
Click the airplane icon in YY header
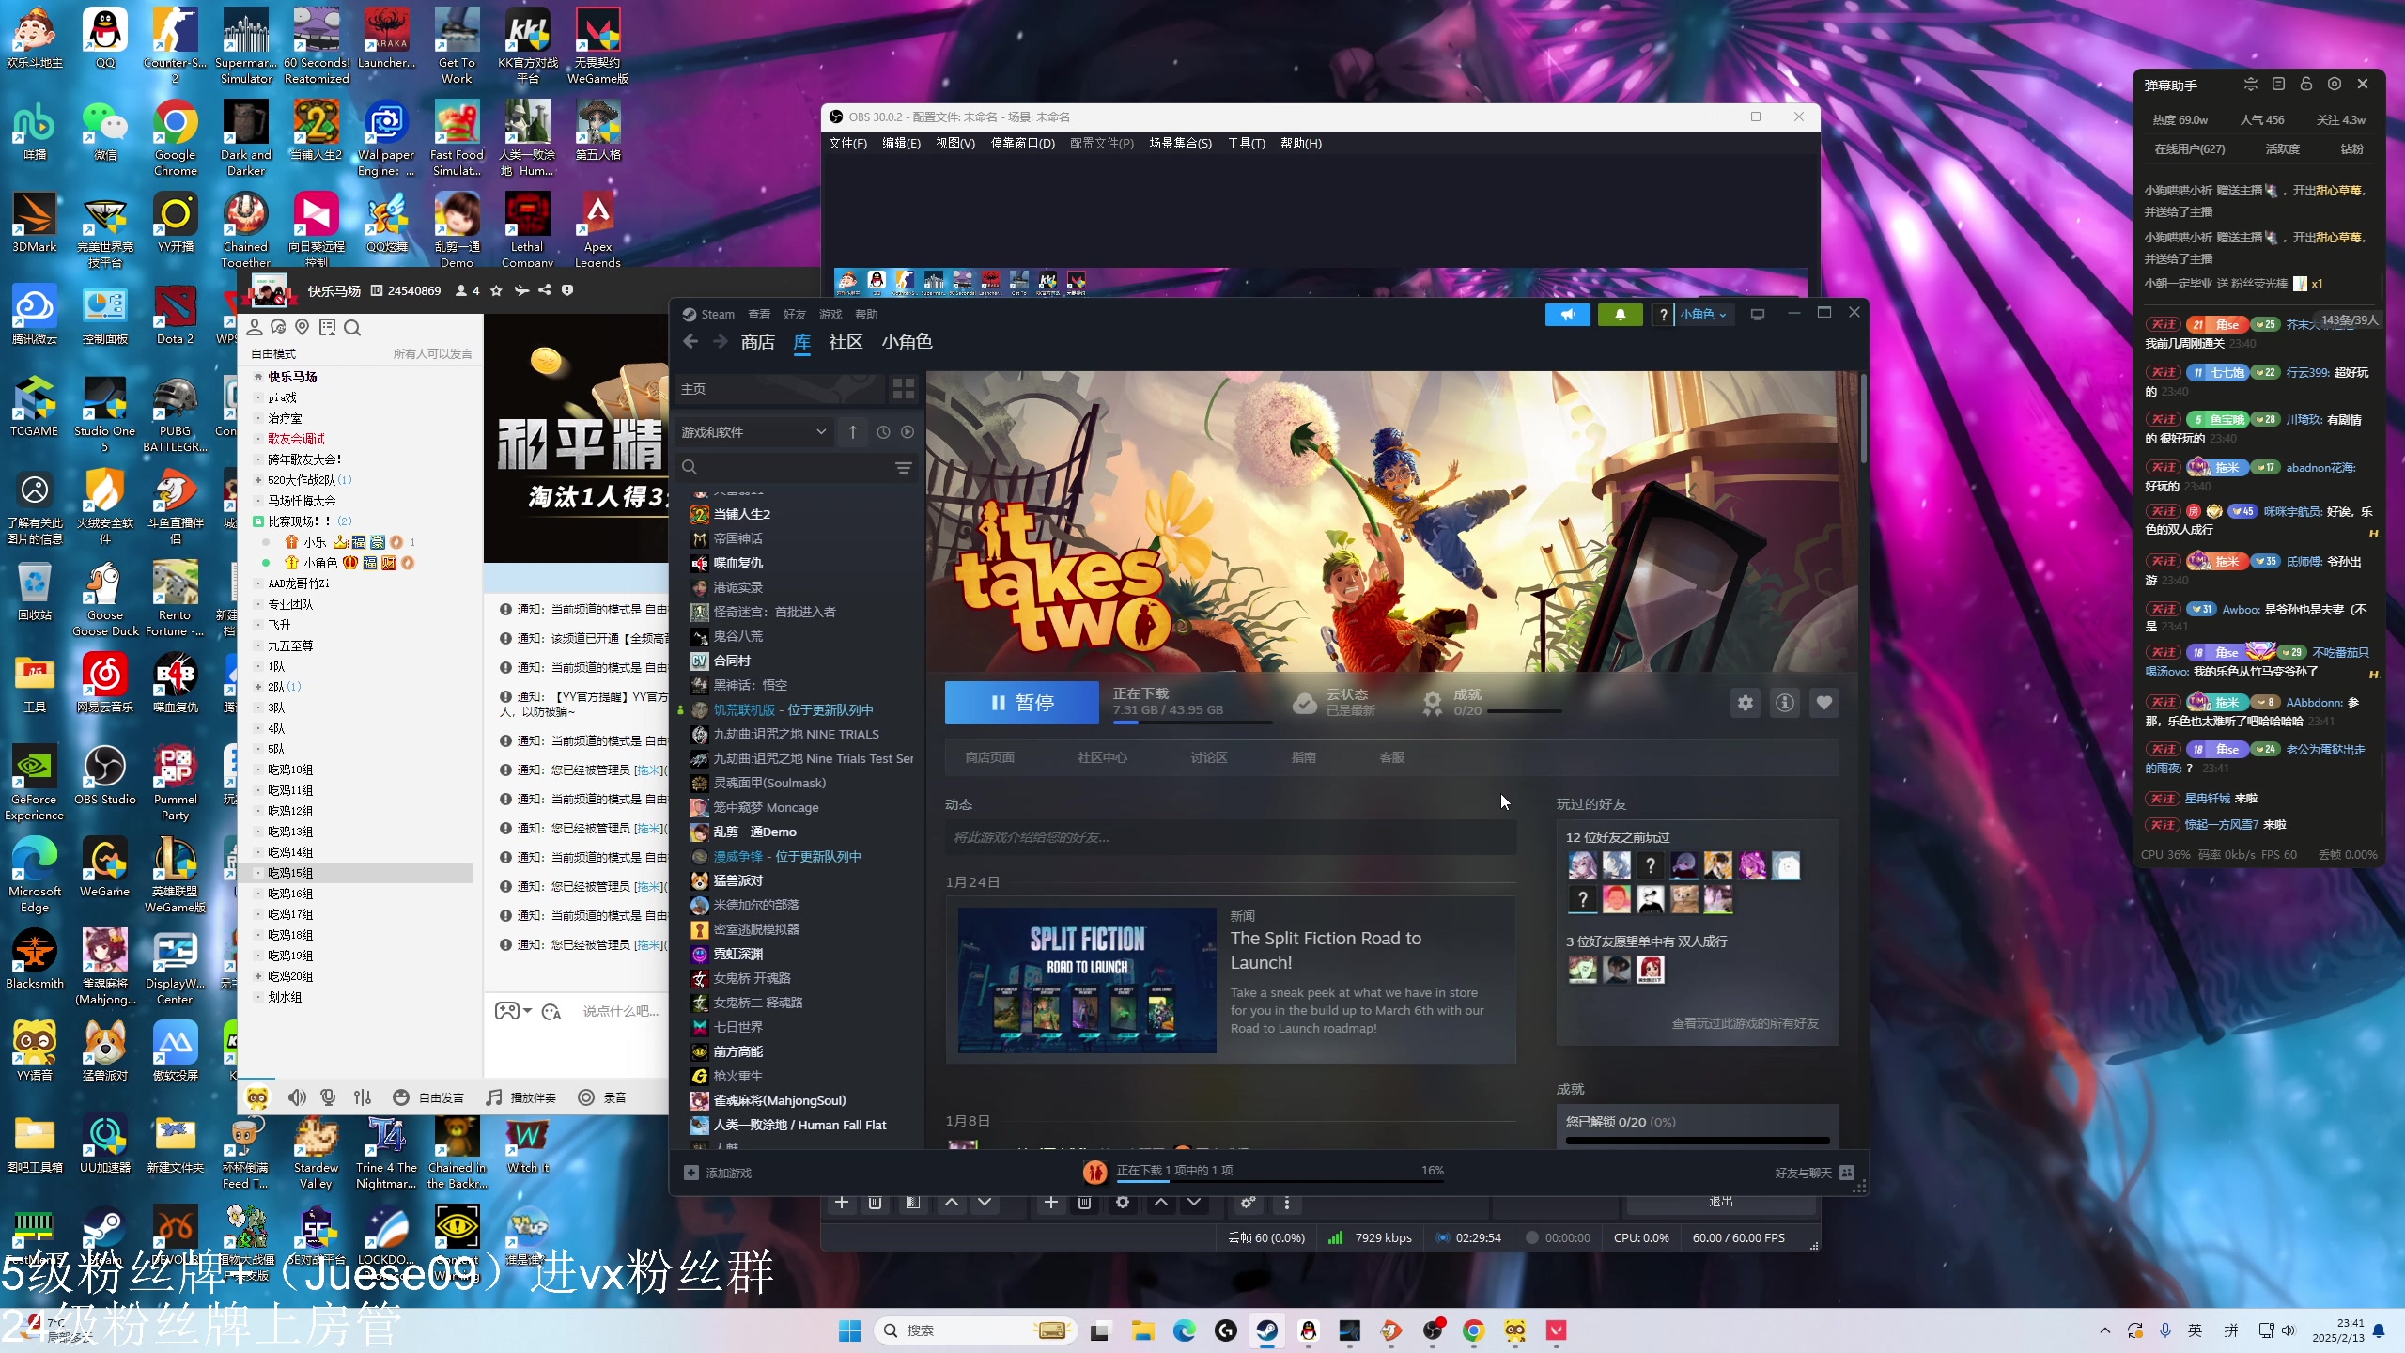pos(521,290)
